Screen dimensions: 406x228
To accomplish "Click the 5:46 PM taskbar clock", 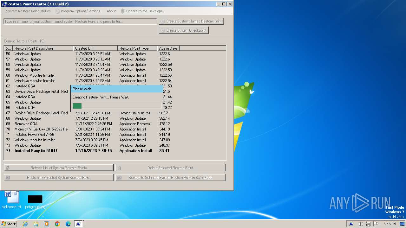I will [x=390, y=224].
